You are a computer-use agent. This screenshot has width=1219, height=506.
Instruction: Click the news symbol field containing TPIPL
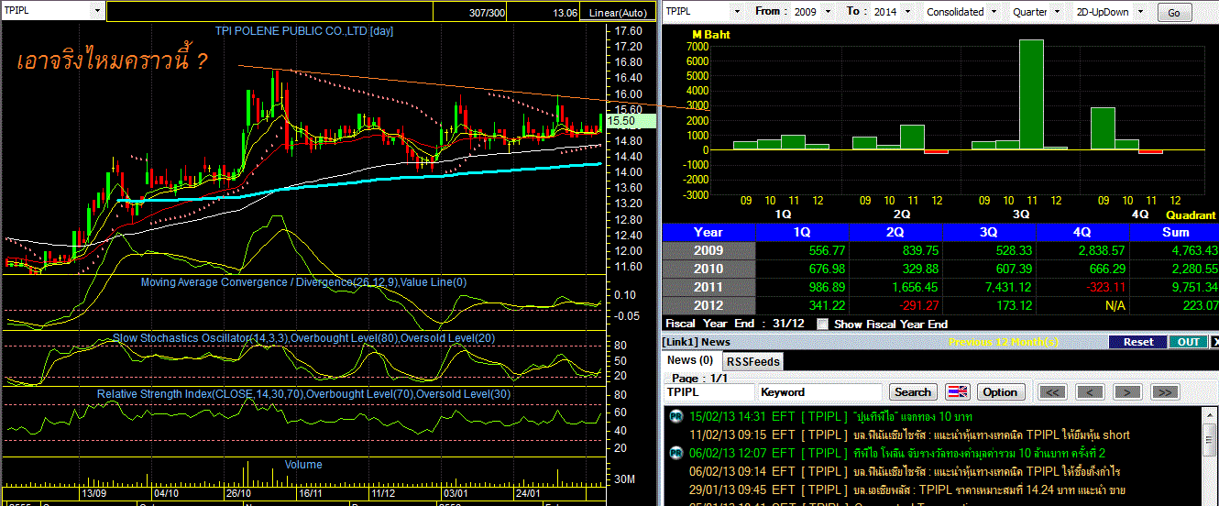click(x=709, y=391)
